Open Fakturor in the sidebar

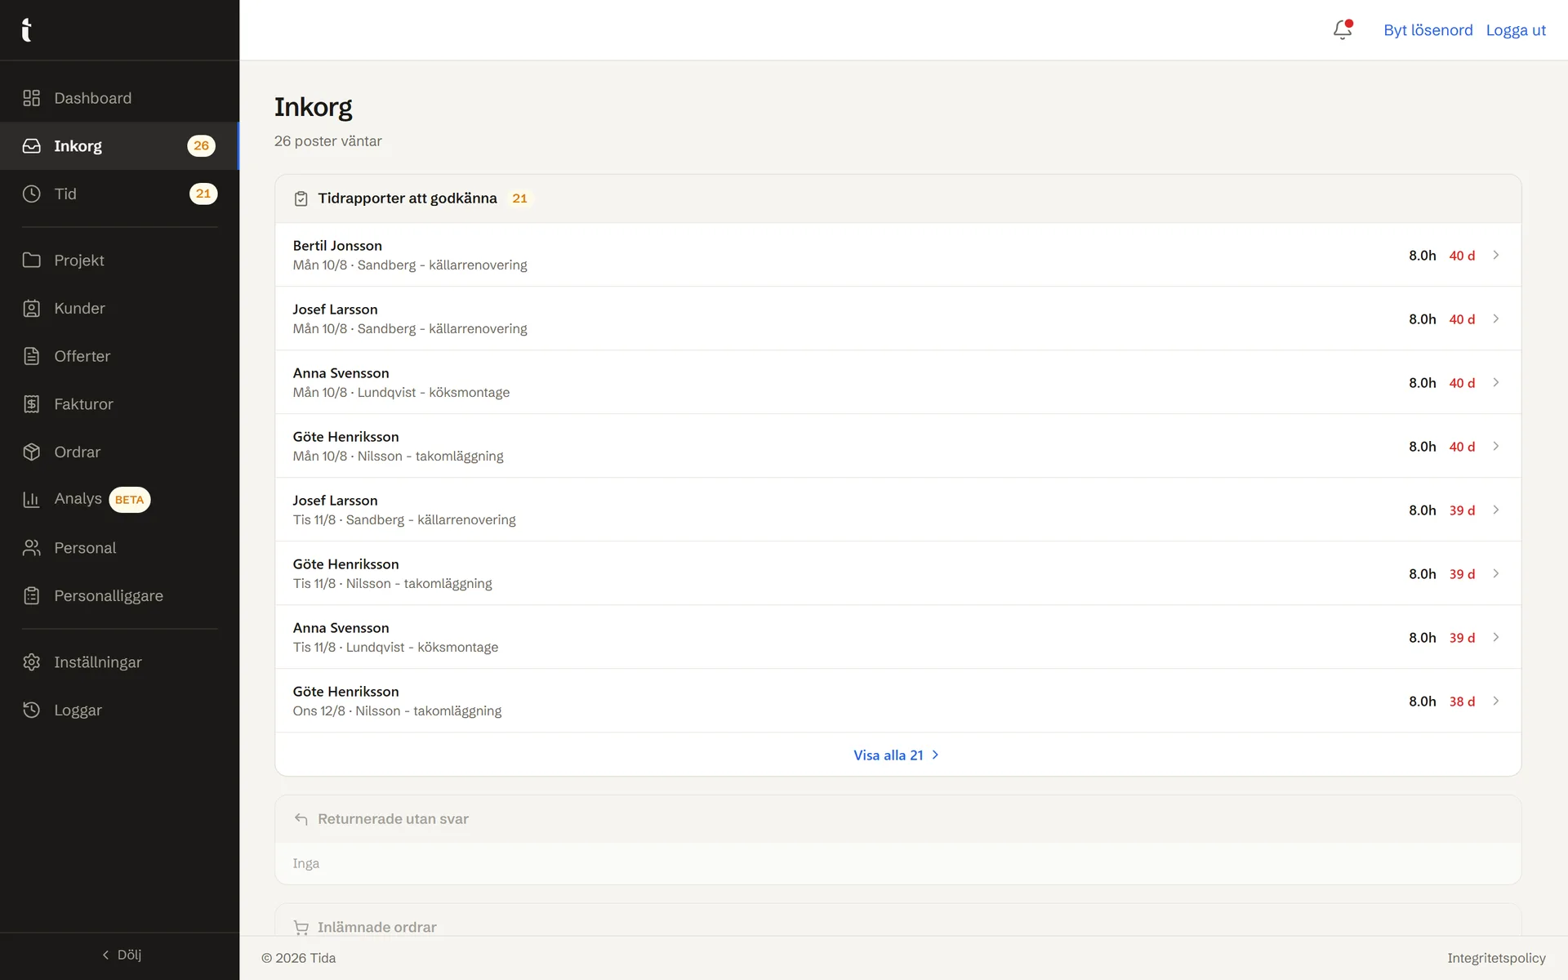[x=119, y=404]
